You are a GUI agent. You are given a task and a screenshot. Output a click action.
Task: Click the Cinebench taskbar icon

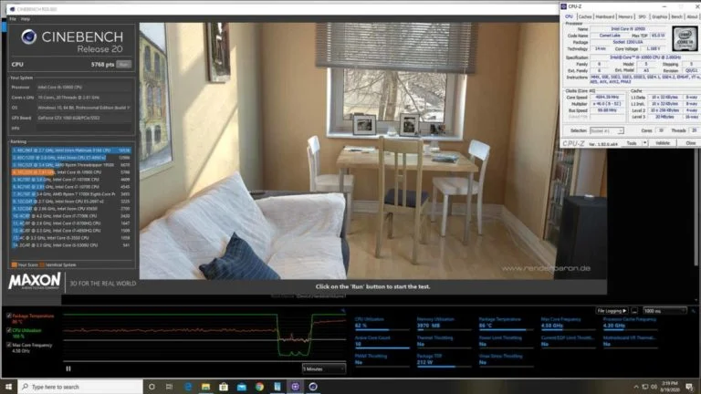pyautogui.click(x=313, y=387)
